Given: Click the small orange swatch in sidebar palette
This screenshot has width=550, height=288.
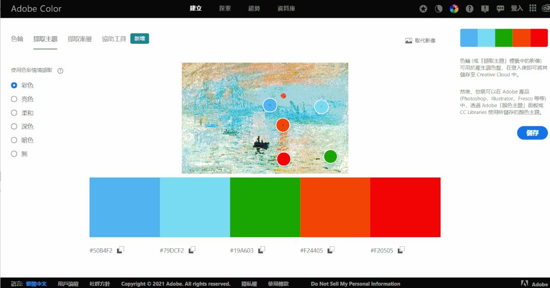Looking at the screenshot, I should (521, 38).
